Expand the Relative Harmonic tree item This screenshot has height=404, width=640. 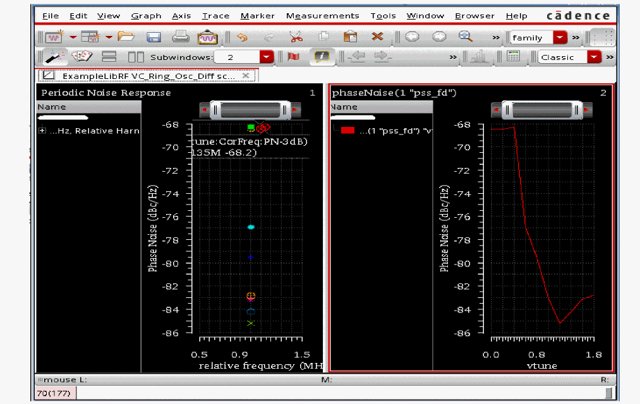click(x=42, y=131)
